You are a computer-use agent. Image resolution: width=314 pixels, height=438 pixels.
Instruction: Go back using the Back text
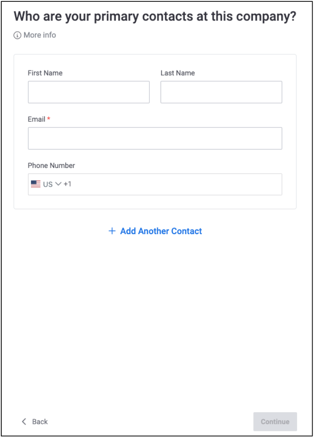point(40,422)
